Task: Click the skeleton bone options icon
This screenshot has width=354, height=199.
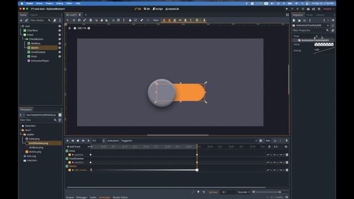Action: point(142,20)
